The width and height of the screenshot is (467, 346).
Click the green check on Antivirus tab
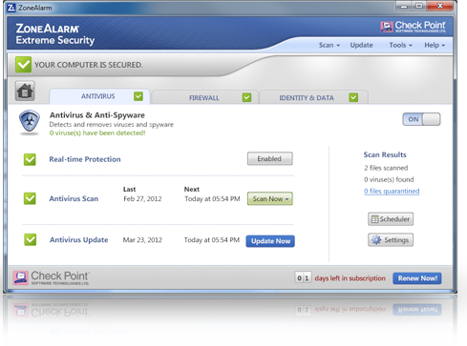[138, 96]
